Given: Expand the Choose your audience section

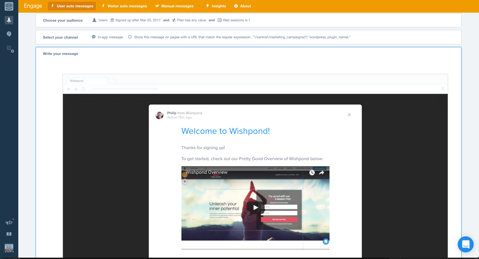Looking at the screenshot, I should point(249,20).
